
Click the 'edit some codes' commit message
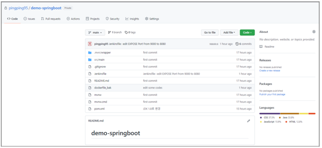[x=152, y=87]
